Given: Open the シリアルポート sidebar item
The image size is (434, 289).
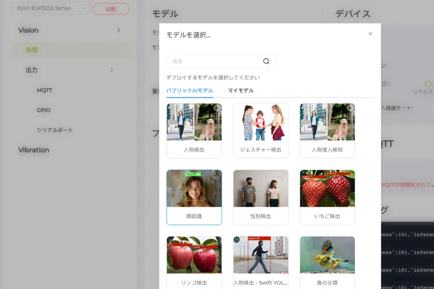Looking at the screenshot, I should pos(55,130).
